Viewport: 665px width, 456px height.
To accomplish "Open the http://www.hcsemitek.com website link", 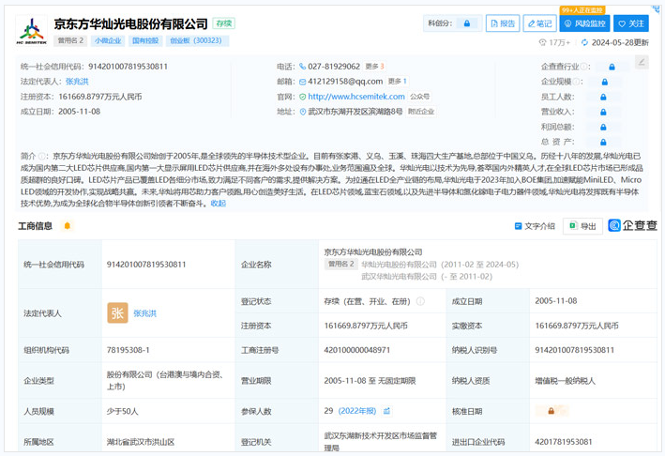I will tap(356, 97).
